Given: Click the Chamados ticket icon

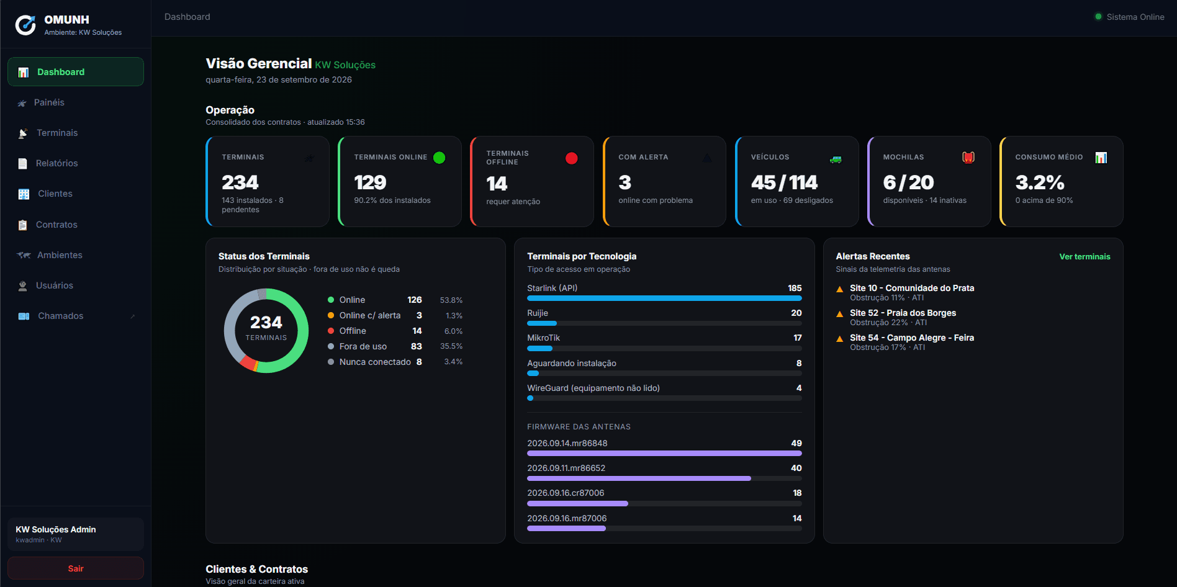Looking at the screenshot, I should (x=24, y=316).
